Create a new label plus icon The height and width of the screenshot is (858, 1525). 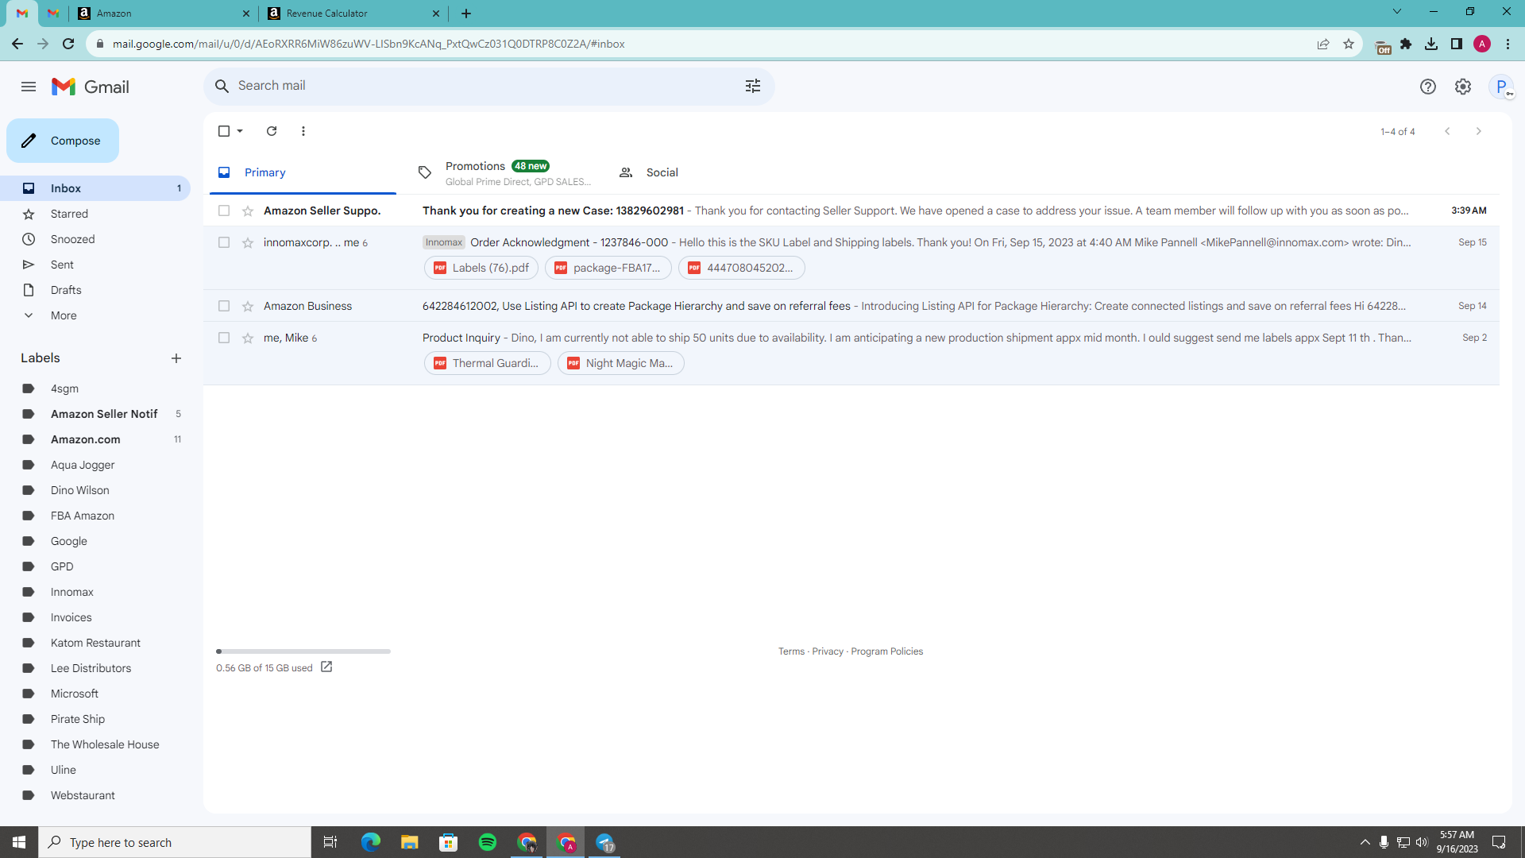coord(176,358)
